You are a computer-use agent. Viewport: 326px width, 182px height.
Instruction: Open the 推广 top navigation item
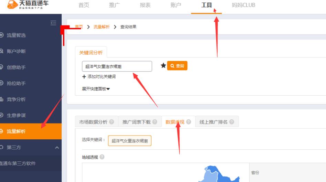click(114, 5)
